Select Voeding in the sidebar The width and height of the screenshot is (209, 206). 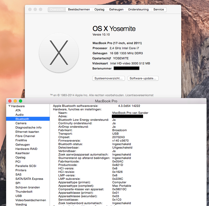[21, 204]
